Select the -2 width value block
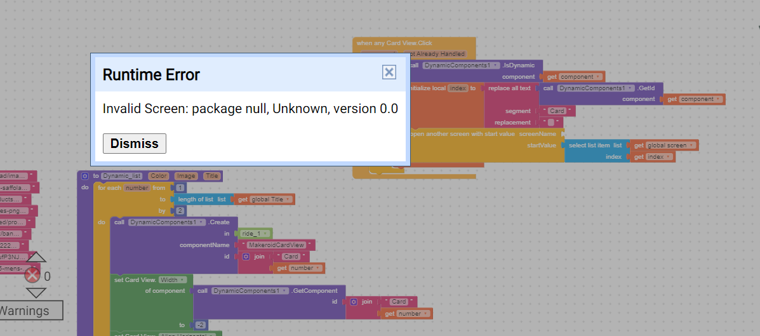The width and height of the screenshot is (760, 336). (x=200, y=325)
